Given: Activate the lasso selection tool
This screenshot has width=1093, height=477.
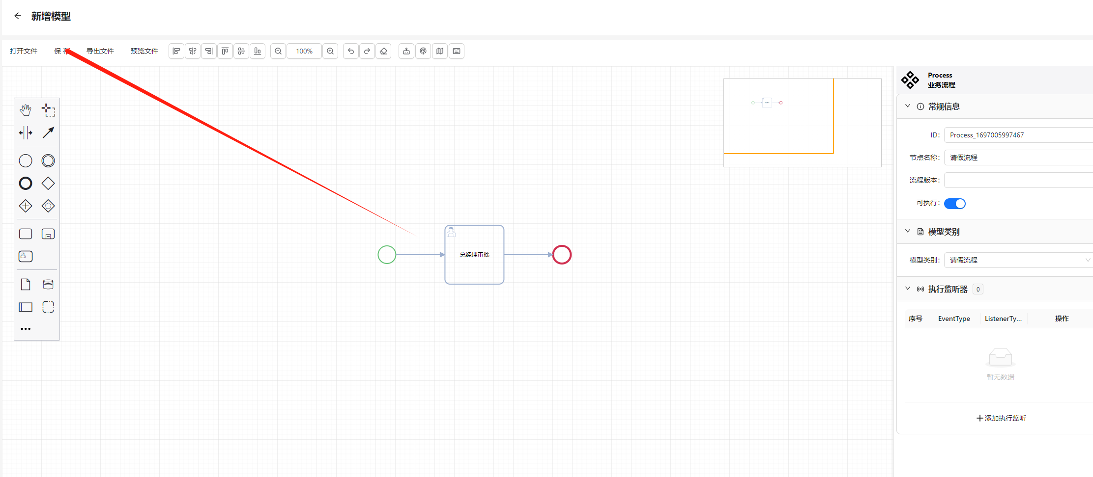Looking at the screenshot, I should tap(48, 110).
